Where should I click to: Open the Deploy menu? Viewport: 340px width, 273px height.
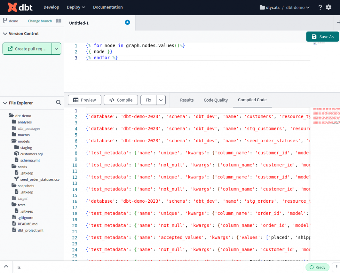click(76, 7)
